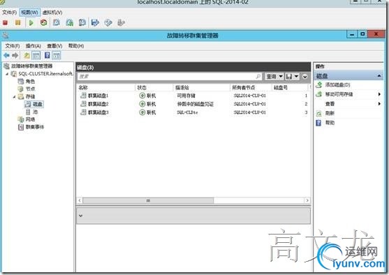
Task: Click the blue help toolbar icon
Action: coord(47,55)
